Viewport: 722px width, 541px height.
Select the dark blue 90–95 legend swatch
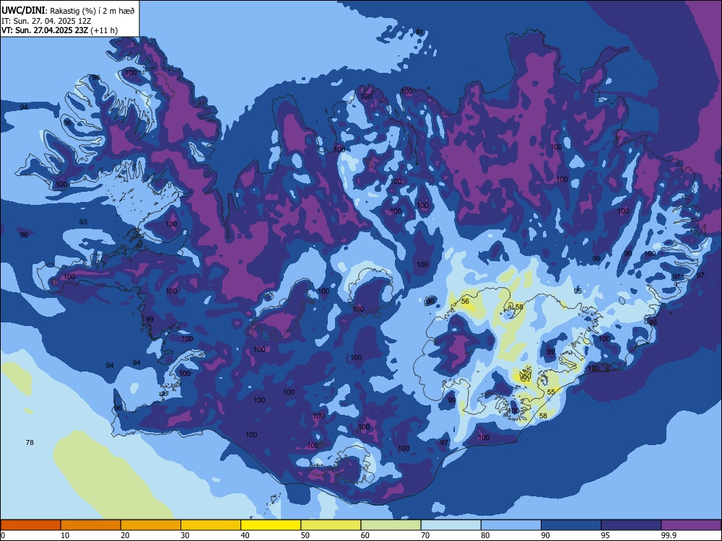pos(571,525)
